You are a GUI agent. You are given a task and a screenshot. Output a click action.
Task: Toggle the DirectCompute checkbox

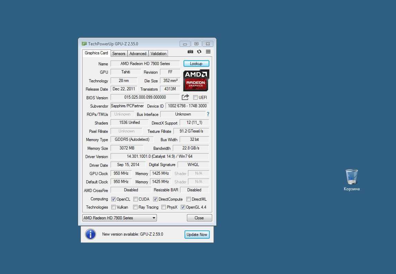pyautogui.click(x=155, y=199)
